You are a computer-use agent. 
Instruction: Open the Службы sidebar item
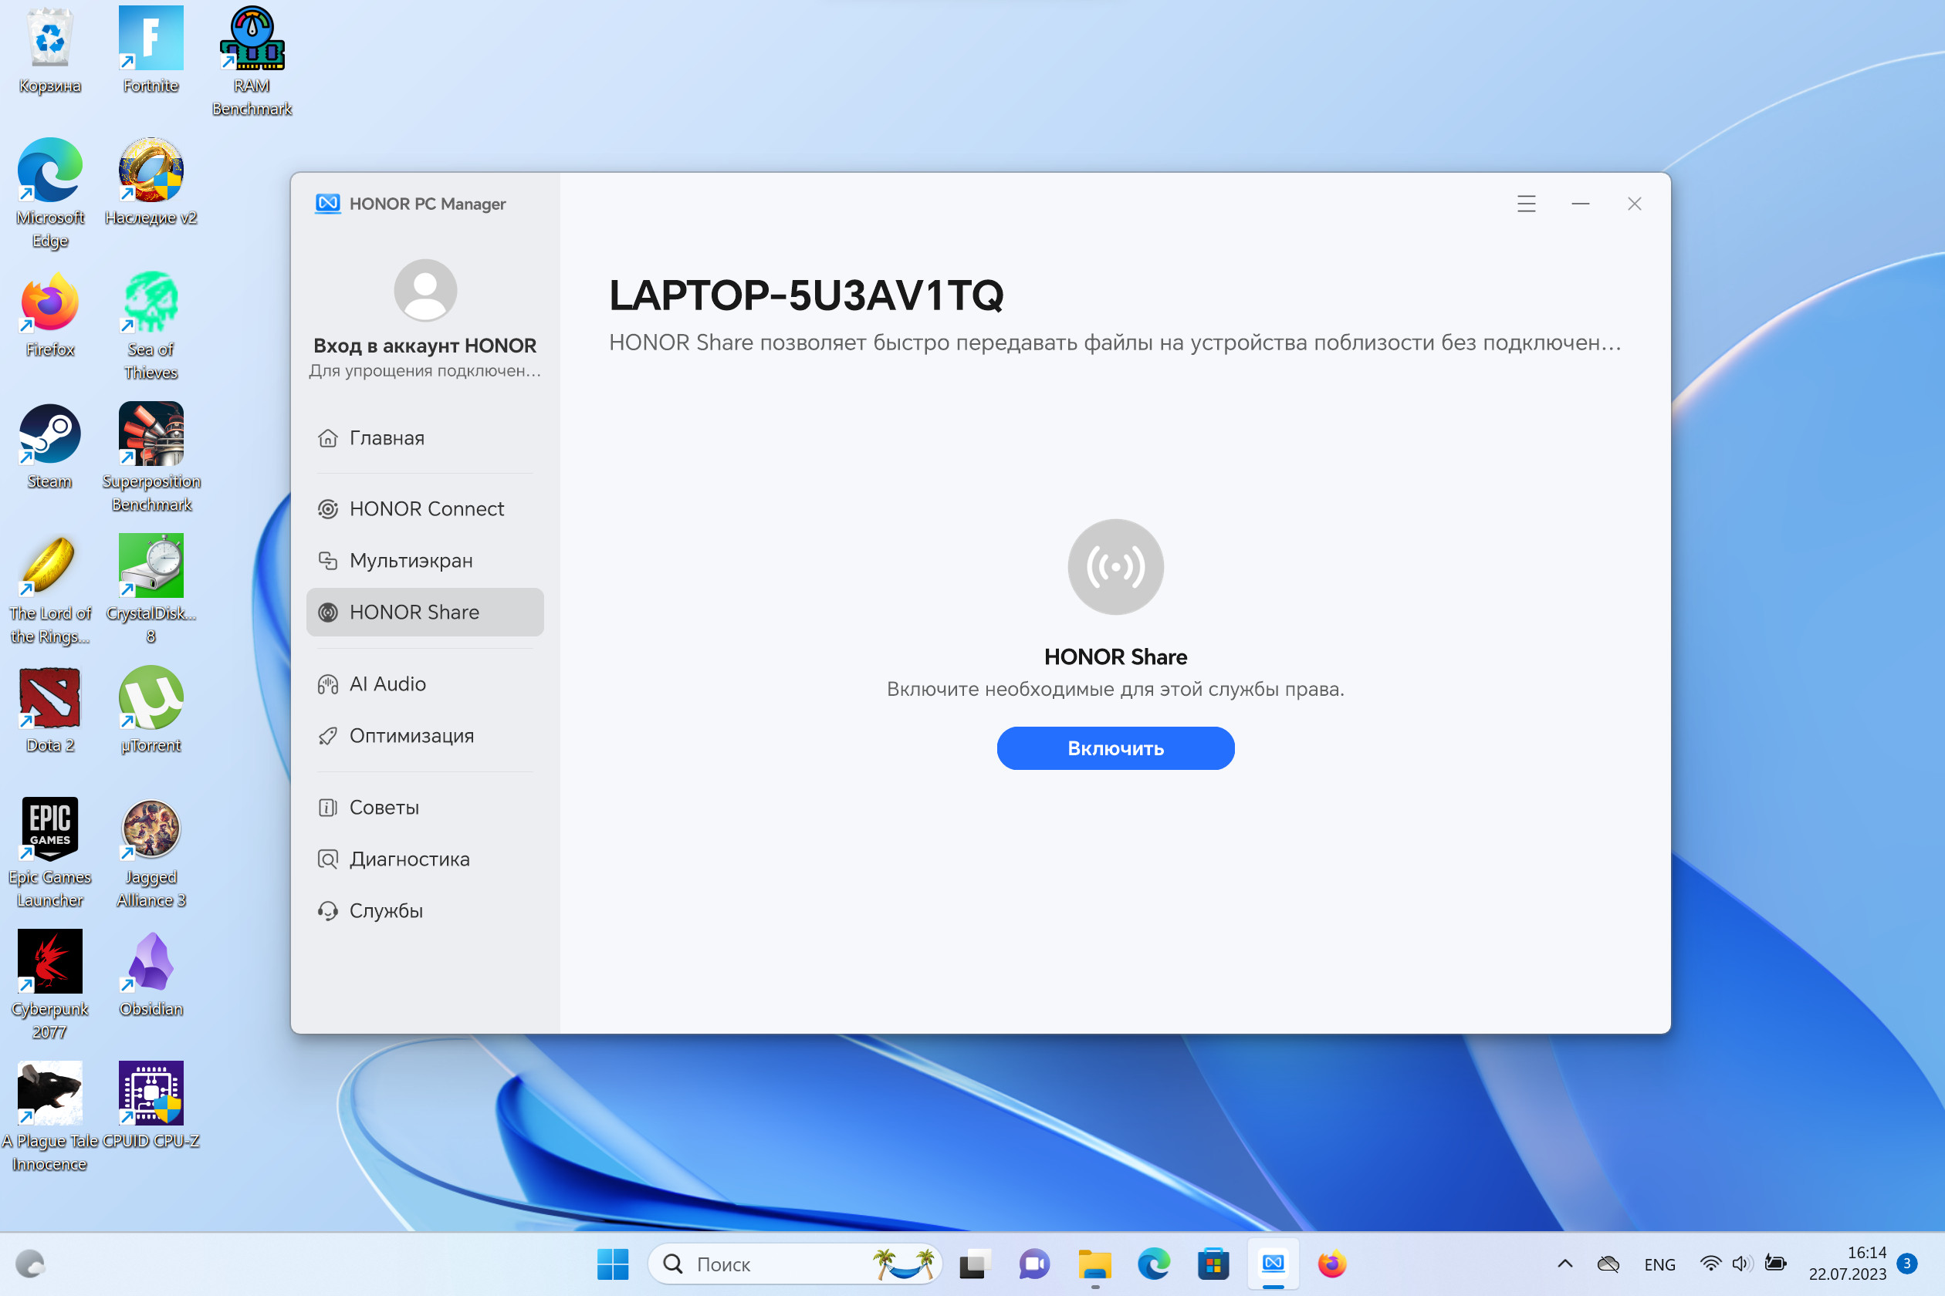[x=425, y=911]
